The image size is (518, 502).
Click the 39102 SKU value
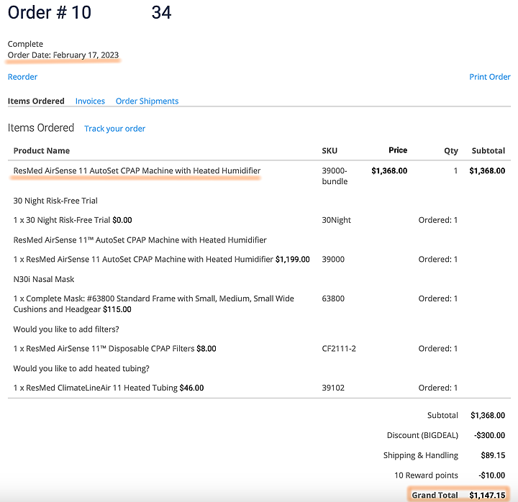(333, 388)
